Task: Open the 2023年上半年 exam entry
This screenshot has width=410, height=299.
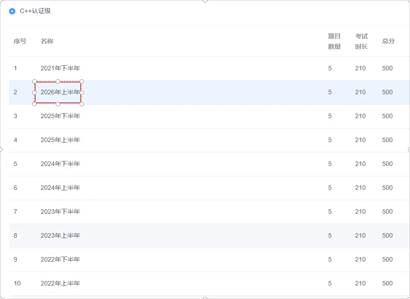Action: pos(60,236)
